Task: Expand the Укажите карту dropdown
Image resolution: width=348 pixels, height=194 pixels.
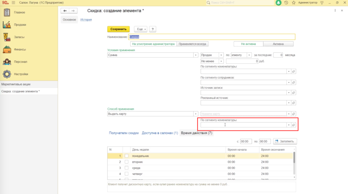Action: point(289,114)
